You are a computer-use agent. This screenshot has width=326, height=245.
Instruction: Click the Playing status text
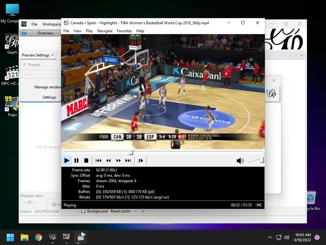(x=70, y=205)
